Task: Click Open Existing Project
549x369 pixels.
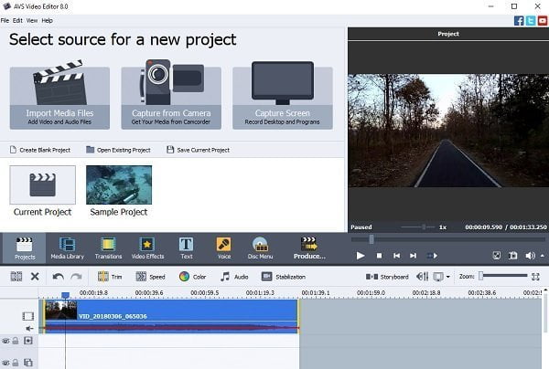Action: tap(118, 150)
